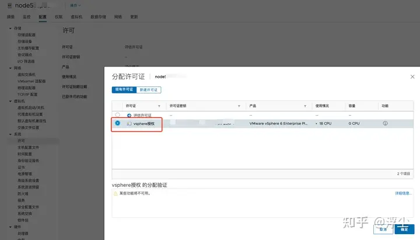Open 时间配置 in sidebar
The height and width of the screenshot is (240, 420).
pos(24,154)
